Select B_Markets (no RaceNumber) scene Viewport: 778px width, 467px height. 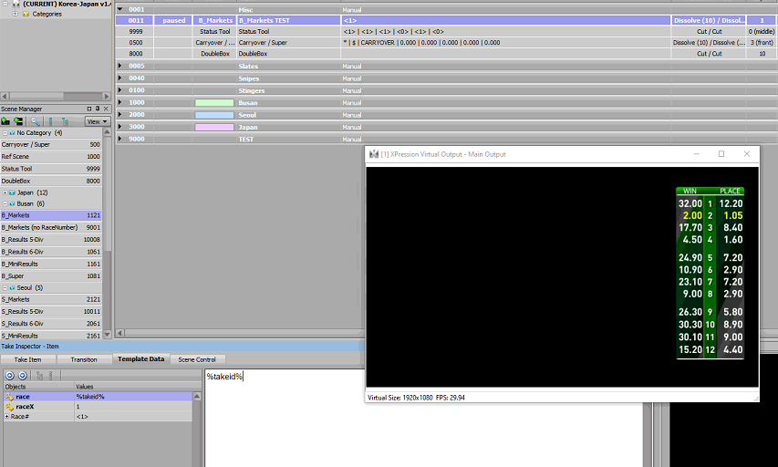click(51, 227)
